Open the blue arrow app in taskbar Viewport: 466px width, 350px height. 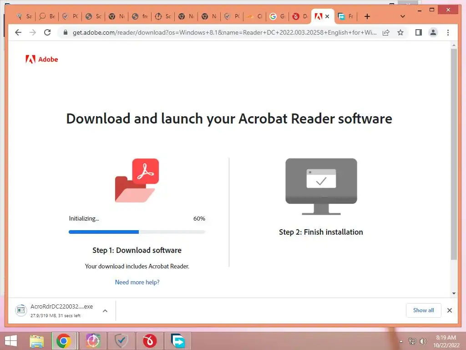point(178,341)
